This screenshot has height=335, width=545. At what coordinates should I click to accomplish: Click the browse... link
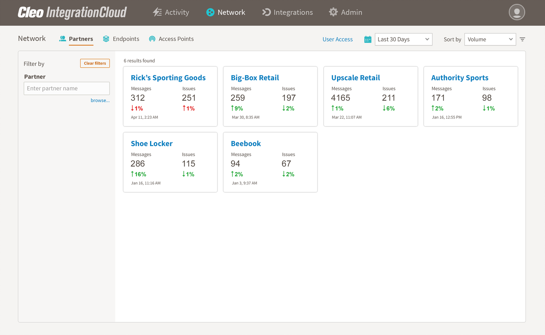tap(100, 100)
